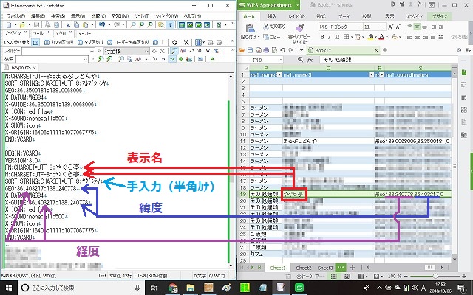
Task: Click the Save icon in WPS quick access bar
Action: [x=250, y=50]
